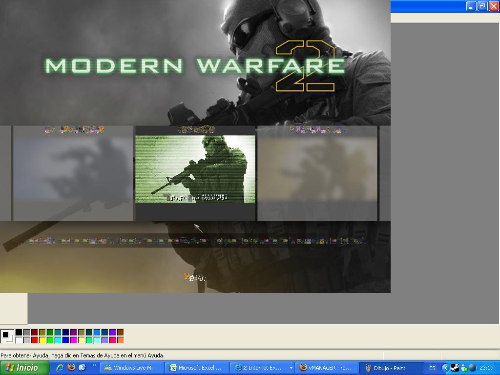Click the dark sphere tray icon

point(472,368)
